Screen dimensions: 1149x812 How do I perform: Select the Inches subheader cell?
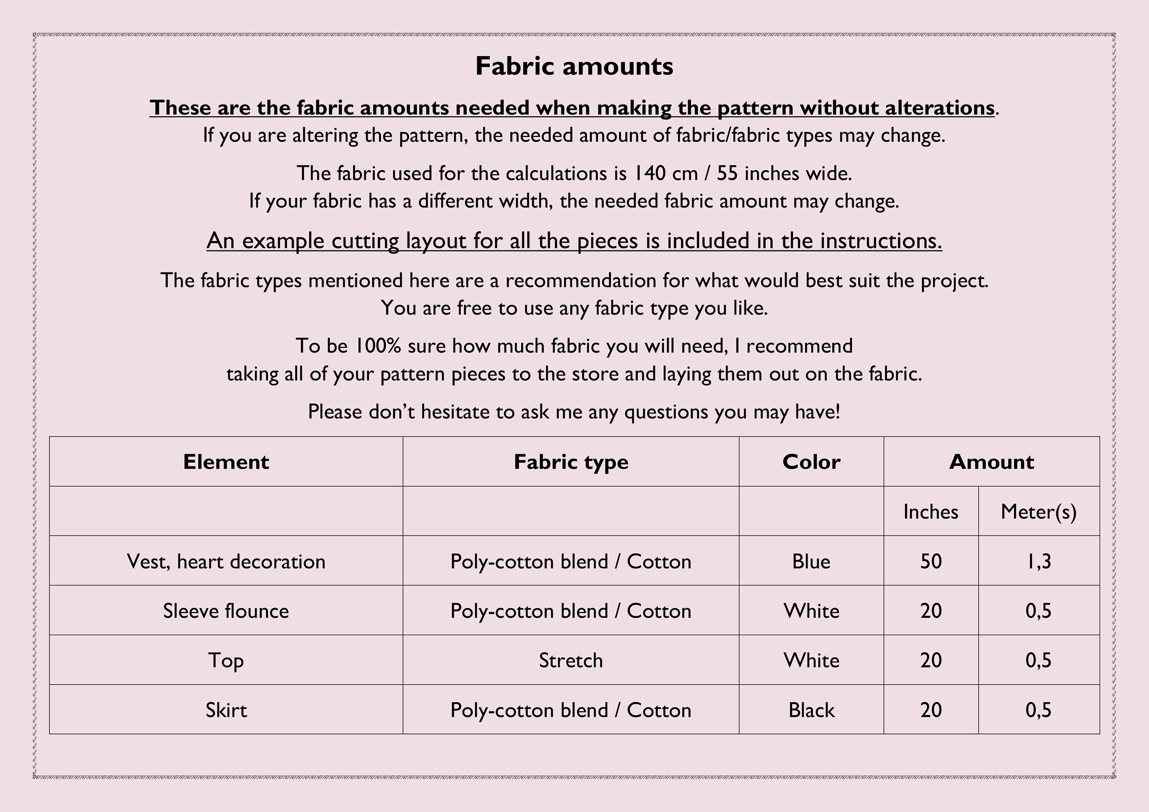[931, 511]
